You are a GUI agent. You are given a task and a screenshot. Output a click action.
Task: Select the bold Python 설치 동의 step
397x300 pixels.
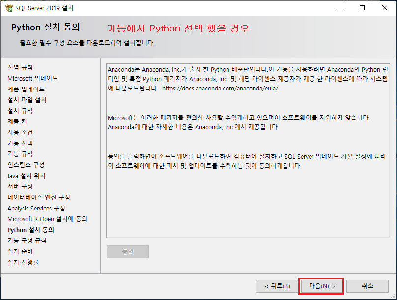point(30,230)
